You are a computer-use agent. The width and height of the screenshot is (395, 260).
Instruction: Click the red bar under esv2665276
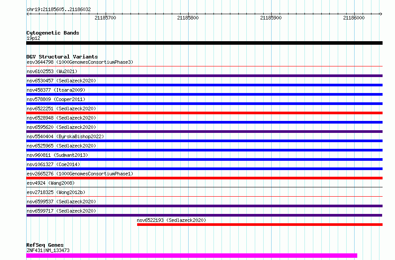click(x=204, y=178)
